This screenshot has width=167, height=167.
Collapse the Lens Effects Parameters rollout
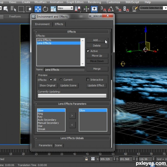[36, 104]
